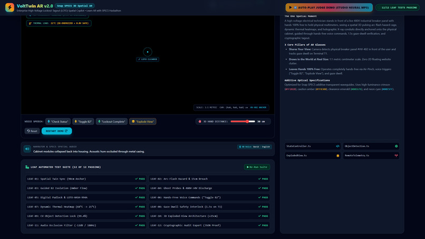Click the LEAF automated test suite icon
425x239 pixels.
27,167
